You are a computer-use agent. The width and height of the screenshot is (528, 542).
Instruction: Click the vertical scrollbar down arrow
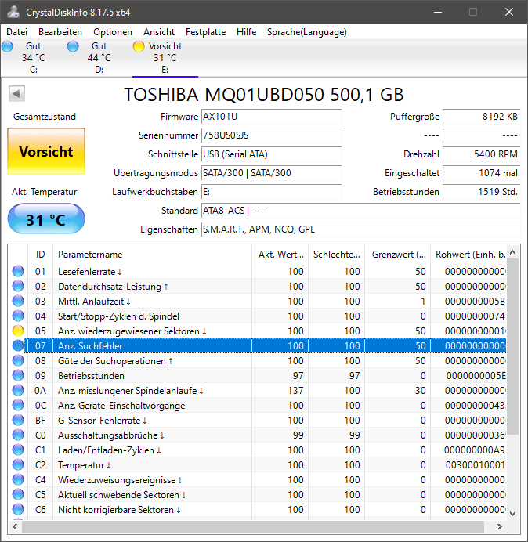(513, 513)
